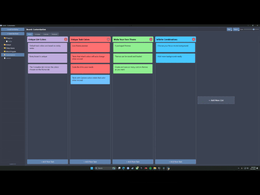Open the Windows Start menu
The width and height of the screenshot is (260, 195).
92,168
